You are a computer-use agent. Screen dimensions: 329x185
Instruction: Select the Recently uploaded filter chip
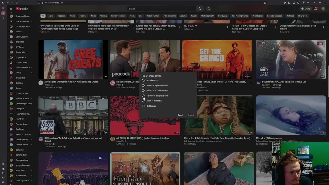tap(275, 16)
